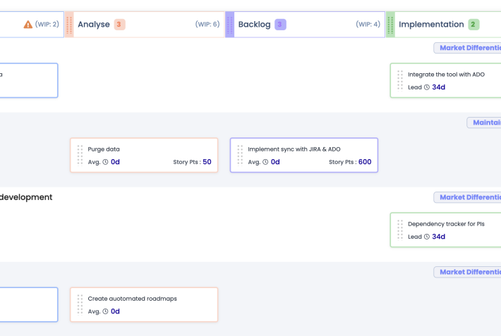The image size is (501, 336).
Task: Click top Market Differentiator tag
Action: pos(469,48)
